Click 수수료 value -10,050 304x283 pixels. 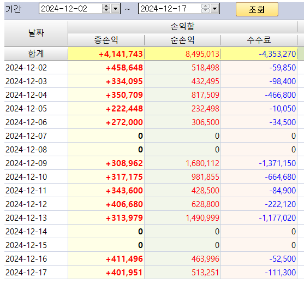(x=283, y=109)
